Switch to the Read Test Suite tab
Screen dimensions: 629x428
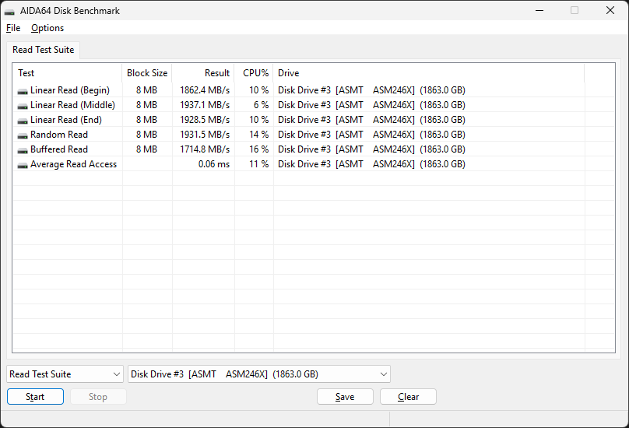[x=44, y=50]
